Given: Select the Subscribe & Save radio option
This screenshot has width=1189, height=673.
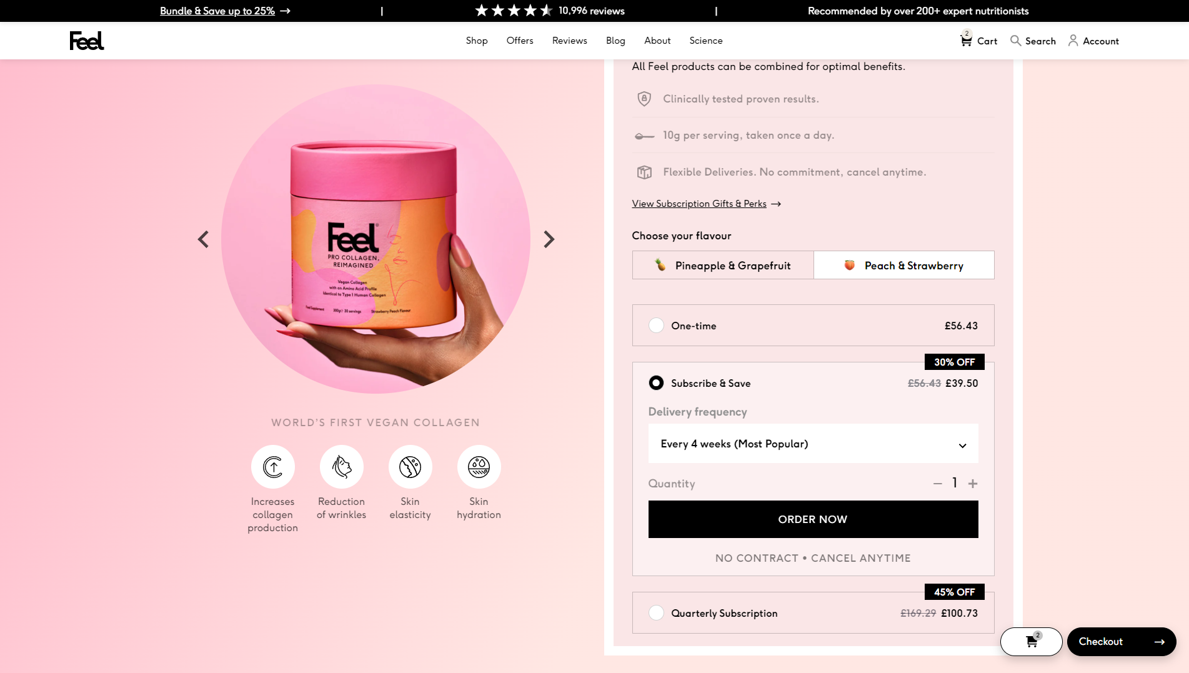Looking at the screenshot, I should pyautogui.click(x=656, y=383).
